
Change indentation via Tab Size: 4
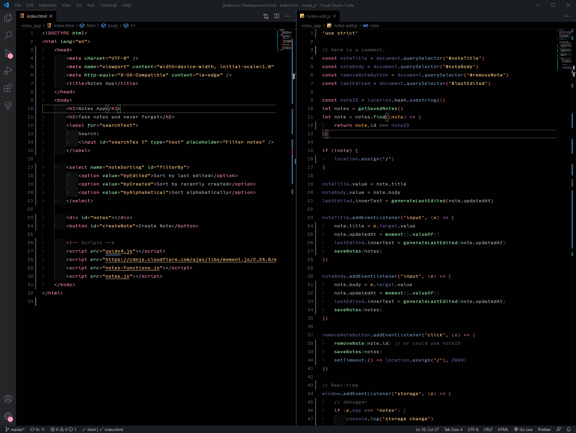pyautogui.click(x=453, y=429)
